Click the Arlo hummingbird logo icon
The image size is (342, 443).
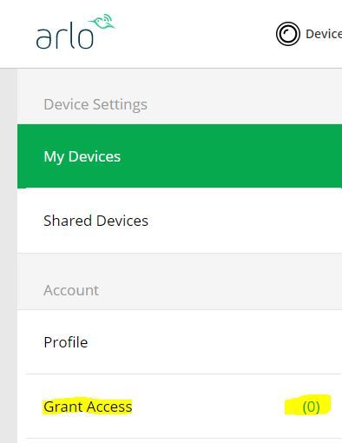[102, 22]
